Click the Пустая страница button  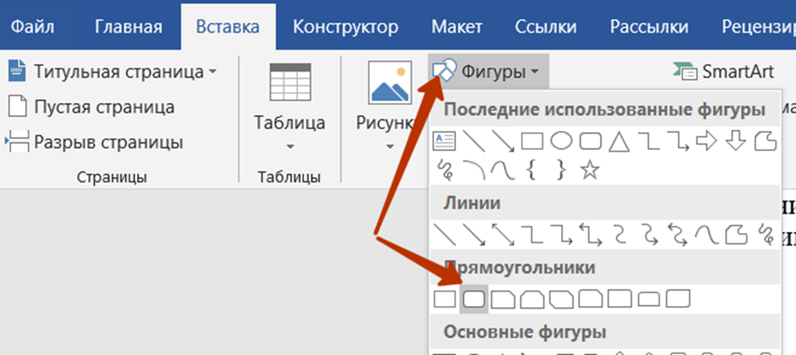(x=91, y=107)
